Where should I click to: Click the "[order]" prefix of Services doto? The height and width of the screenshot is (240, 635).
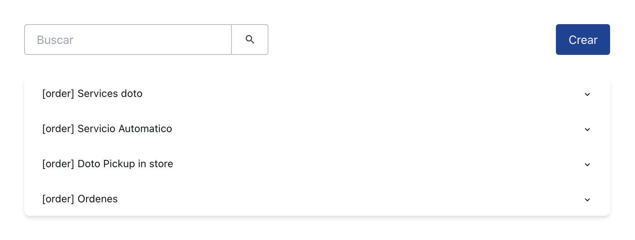[58, 94]
